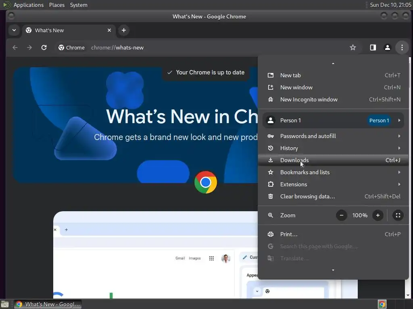413x309 pixels.
Task: Click the Extensions puzzle icon
Action: (x=271, y=184)
